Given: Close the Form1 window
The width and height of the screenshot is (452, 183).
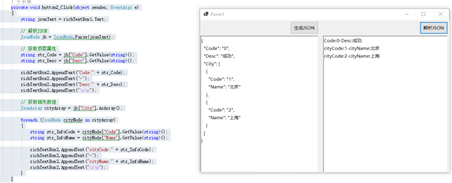Looking at the screenshot, I should 440,14.
